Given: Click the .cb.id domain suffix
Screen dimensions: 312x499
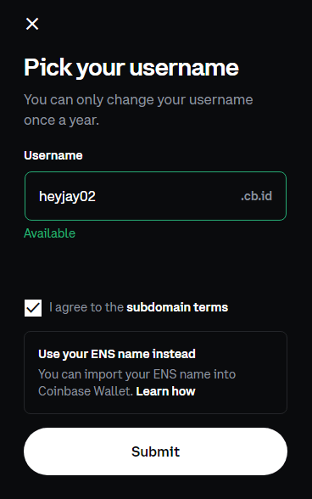Looking at the screenshot, I should pos(256,196).
